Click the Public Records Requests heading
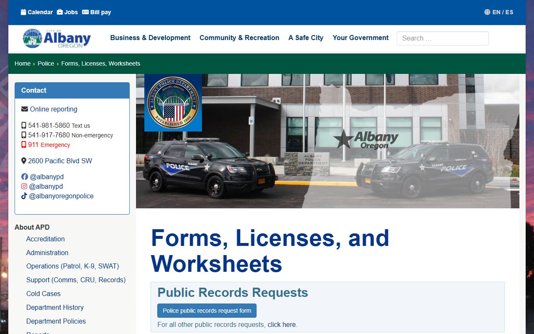The image size is (534, 334). click(x=233, y=293)
